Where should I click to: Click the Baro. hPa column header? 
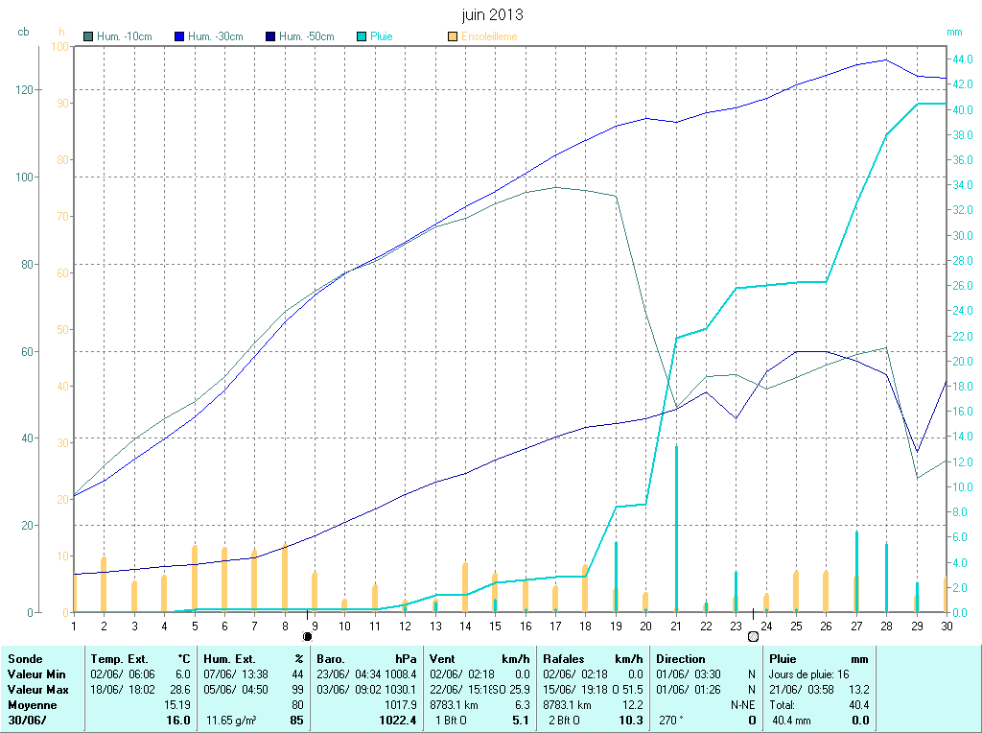point(367,659)
